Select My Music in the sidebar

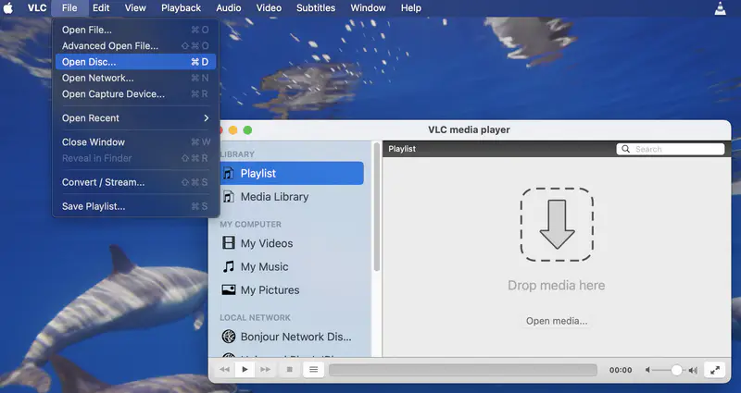point(292,266)
